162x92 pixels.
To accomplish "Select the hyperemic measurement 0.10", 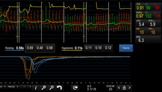I will (98, 48).
